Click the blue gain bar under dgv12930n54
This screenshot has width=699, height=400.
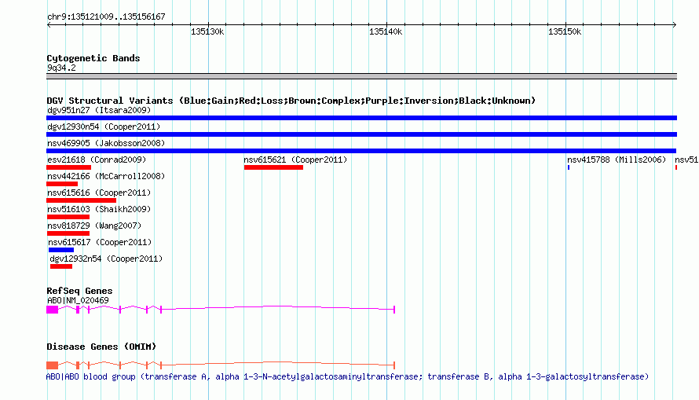361,134
